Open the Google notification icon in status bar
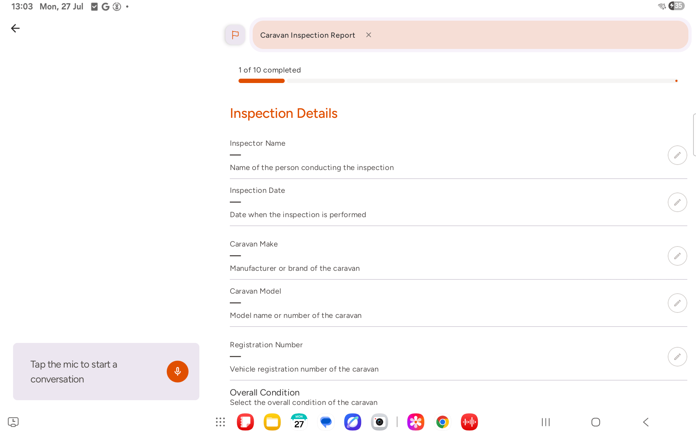The image size is (696, 435). (x=105, y=7)
